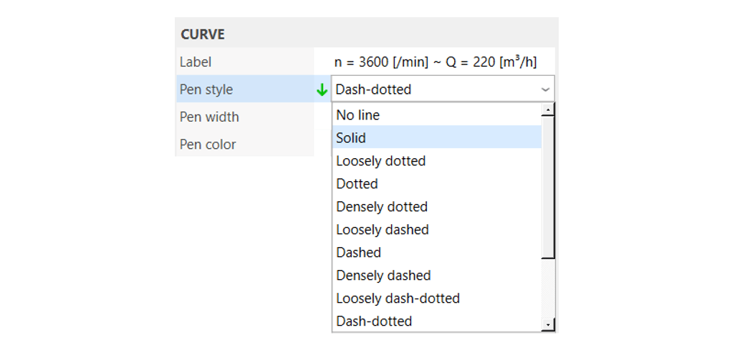Pick the Dashed pen style
755x358 pixels.
[437, 253]
